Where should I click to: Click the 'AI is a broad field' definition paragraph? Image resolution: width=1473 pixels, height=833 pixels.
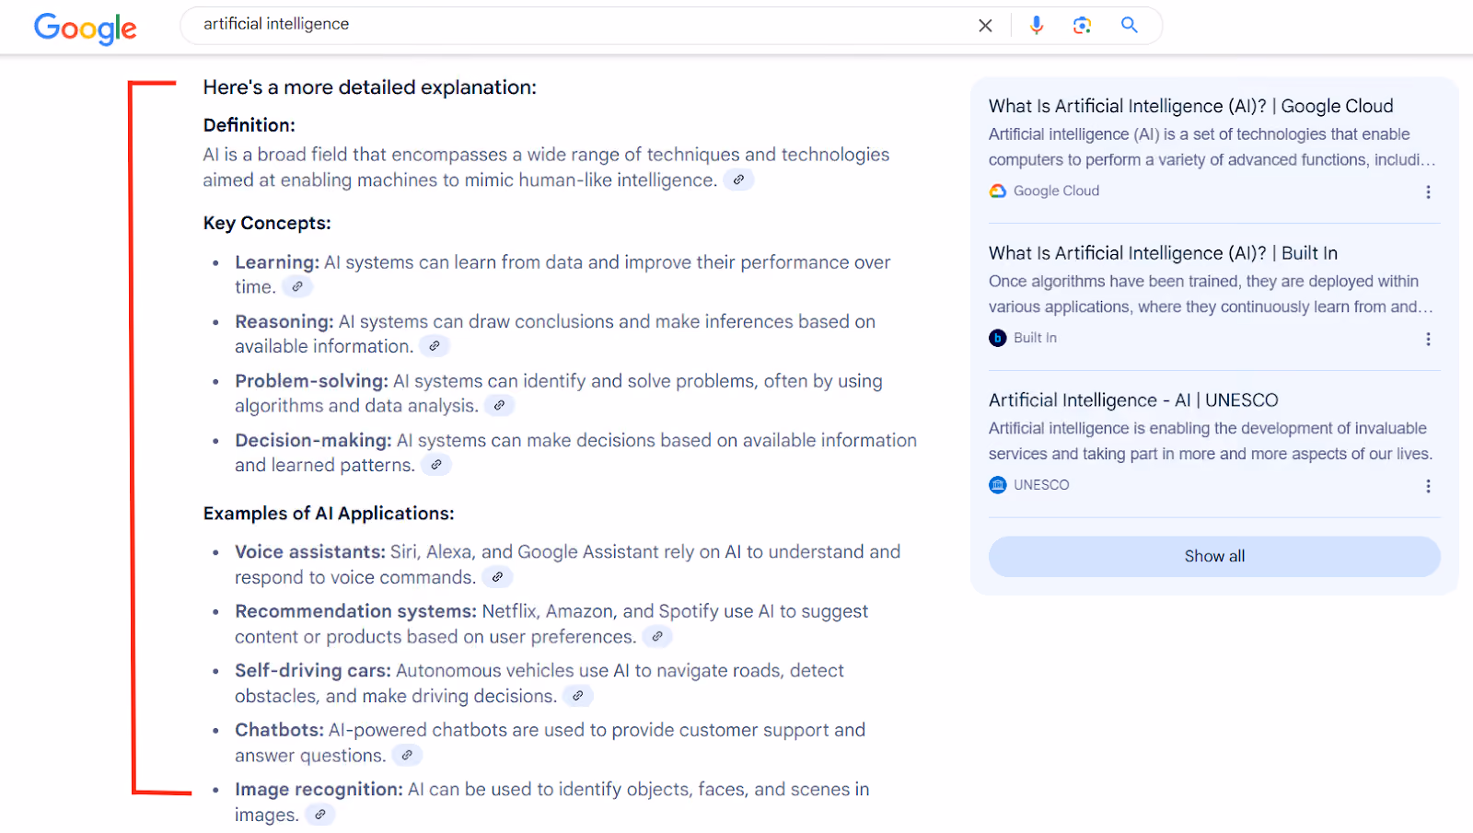[x=546, y=168]
